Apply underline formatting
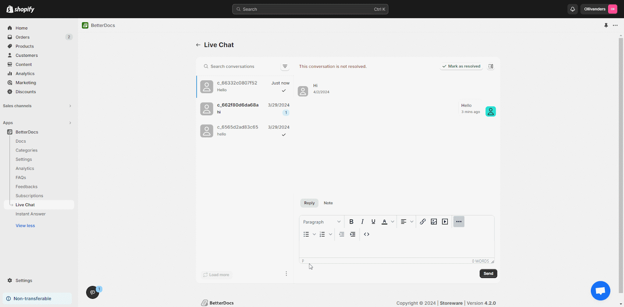Screen dimensions: 624x307 tap(373, 222)
